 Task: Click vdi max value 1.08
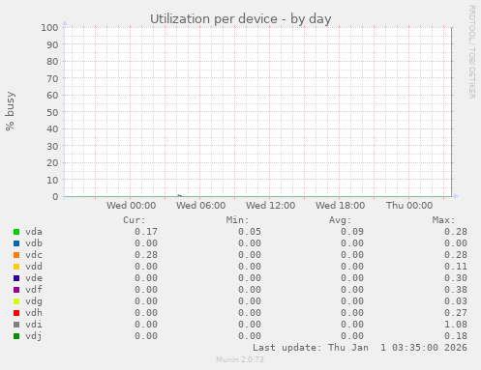pos(456,325)
